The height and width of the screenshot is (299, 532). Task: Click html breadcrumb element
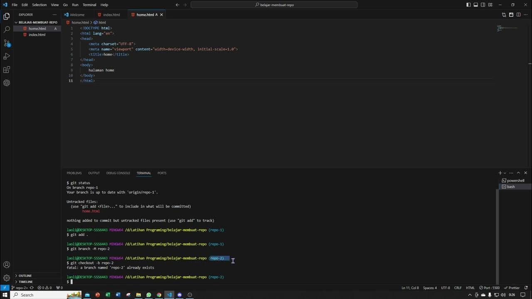pyautogui.click(x=100, y=22)
